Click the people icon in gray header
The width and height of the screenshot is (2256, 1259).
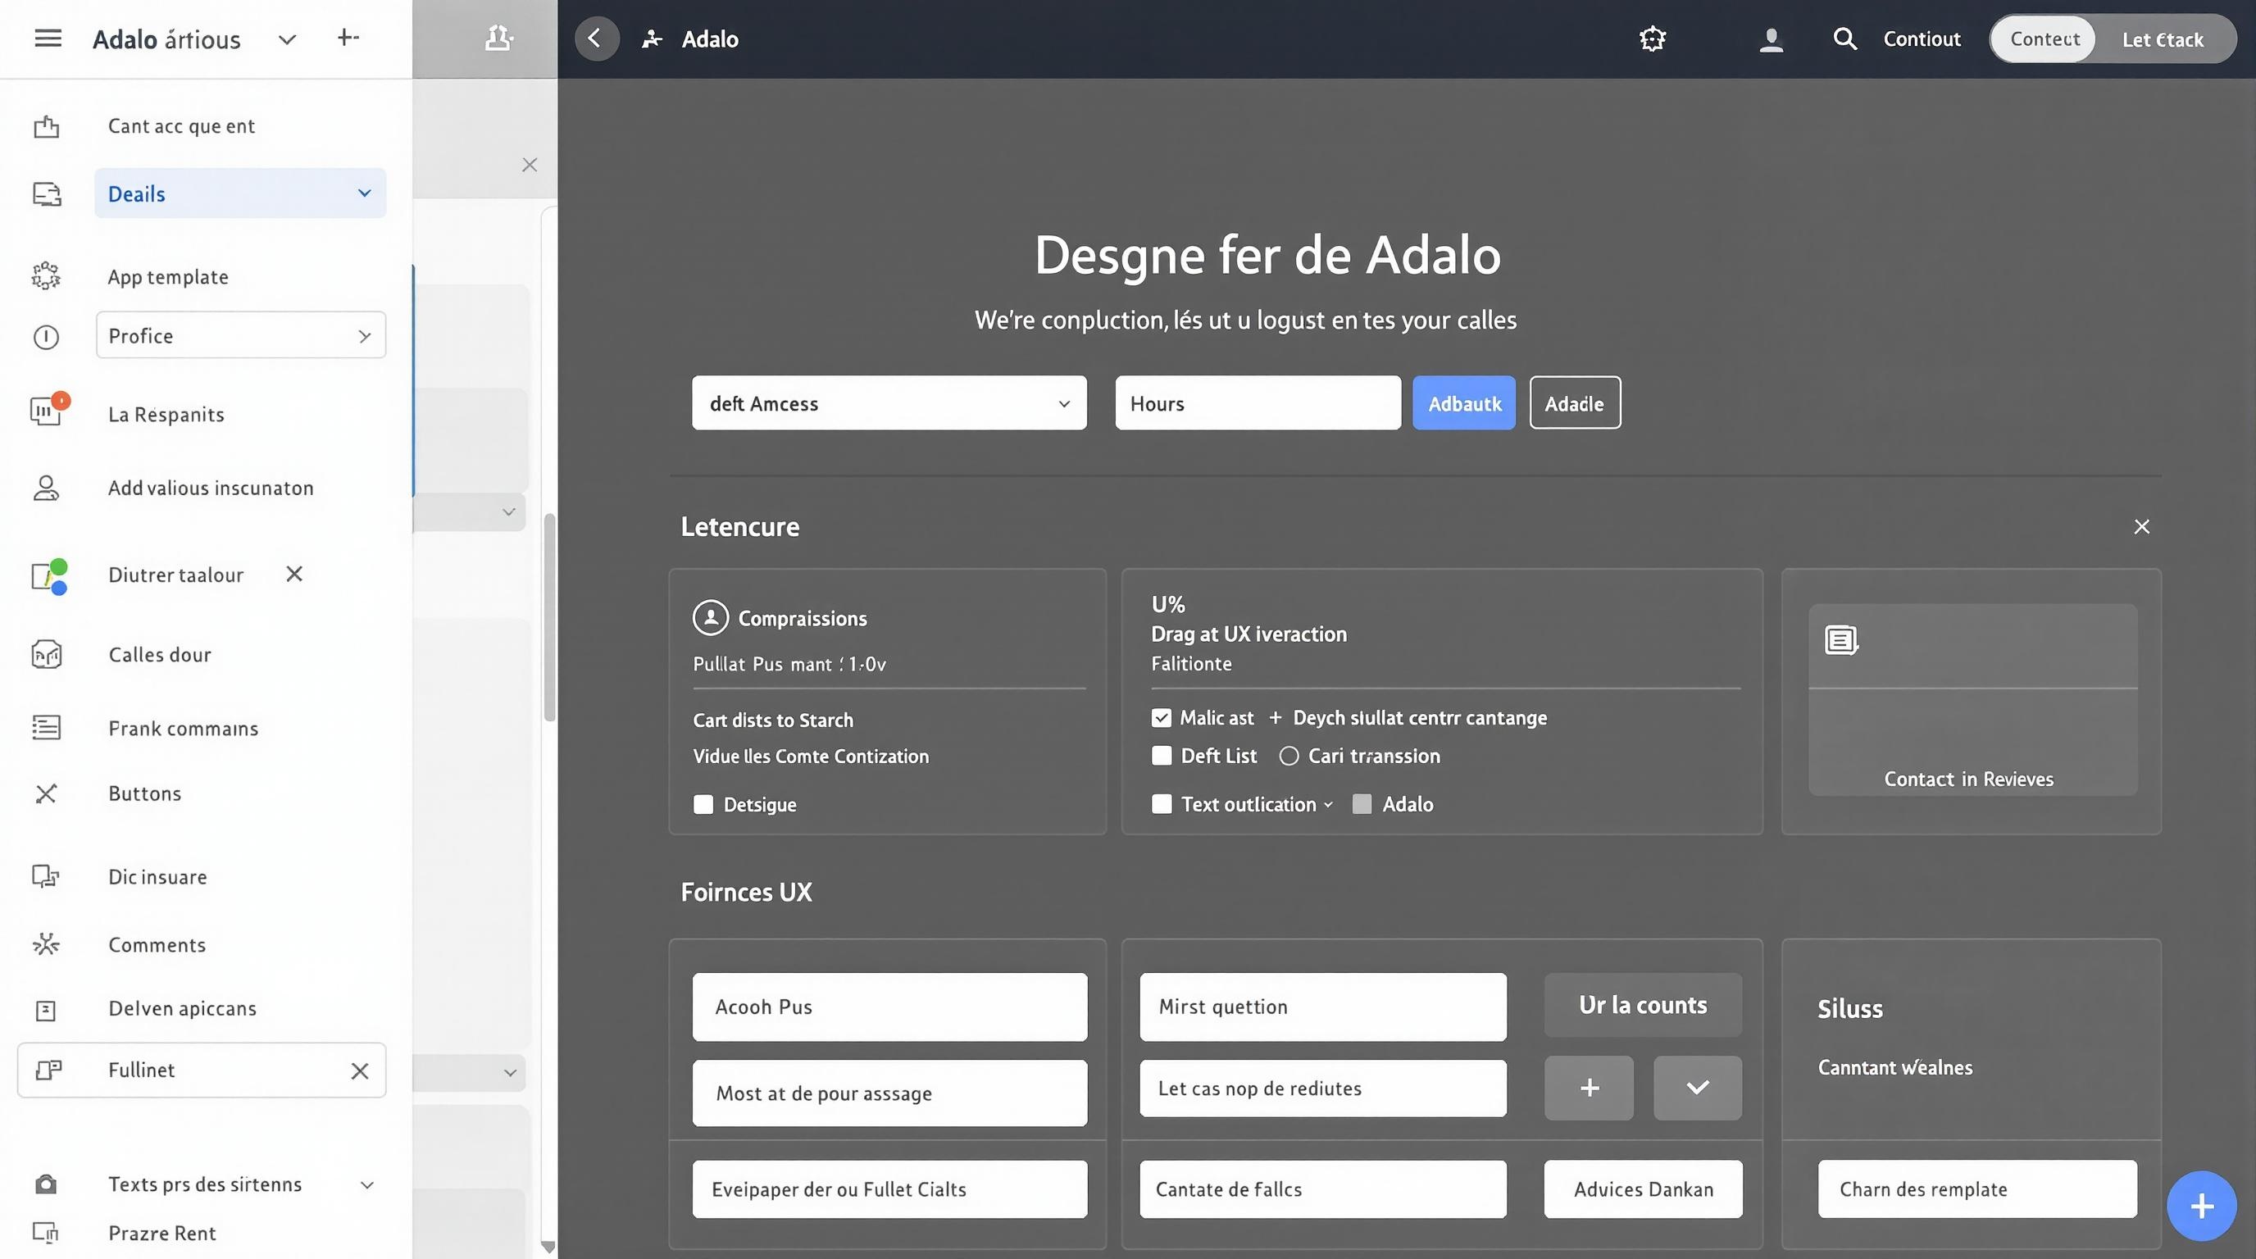pos(498,39)
